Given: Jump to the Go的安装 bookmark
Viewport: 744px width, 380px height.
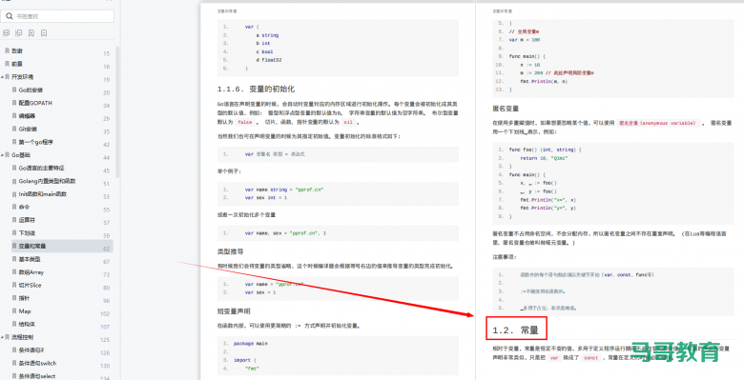Looking at the screenshot, I should [x=31, y=90].
